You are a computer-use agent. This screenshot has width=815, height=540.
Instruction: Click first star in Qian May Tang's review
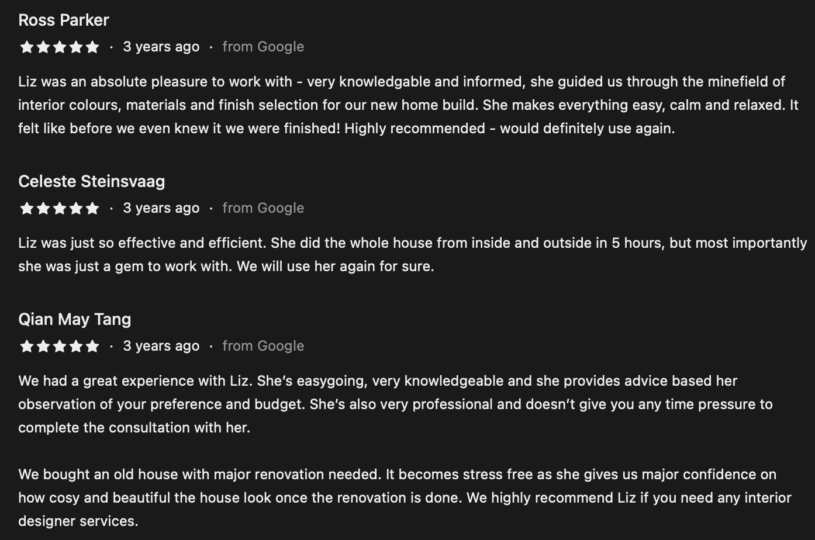coord(26,347)
